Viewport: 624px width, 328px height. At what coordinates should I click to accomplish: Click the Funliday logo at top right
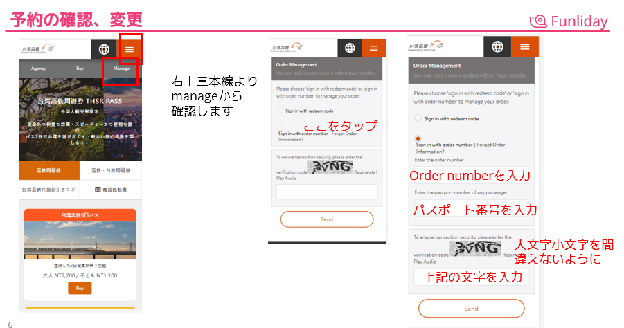click(569, 21)
